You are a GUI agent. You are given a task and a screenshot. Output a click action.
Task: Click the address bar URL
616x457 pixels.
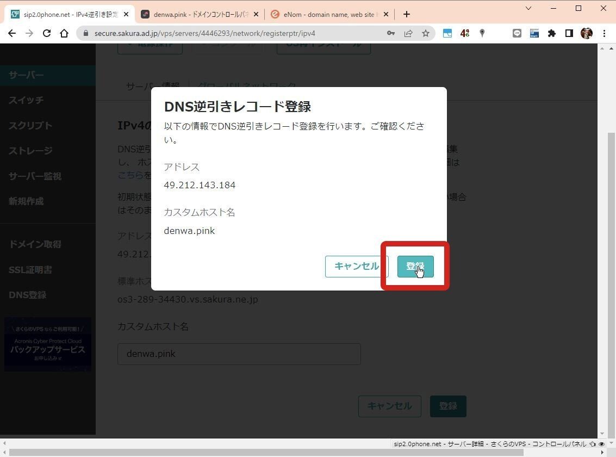pos(204,33)
